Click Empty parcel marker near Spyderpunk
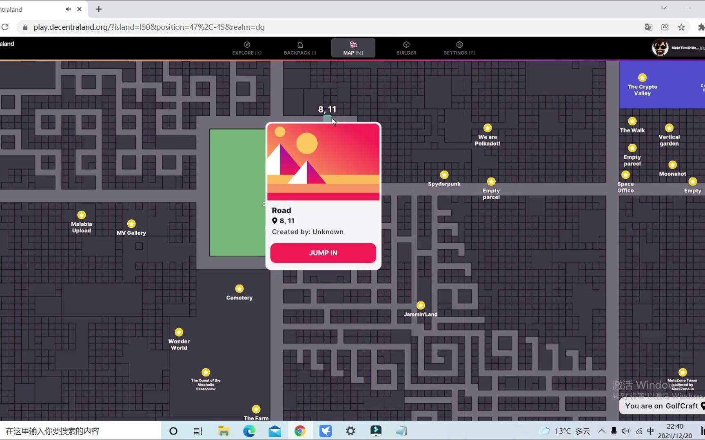705x440 pixels. [x=491, y=181]
